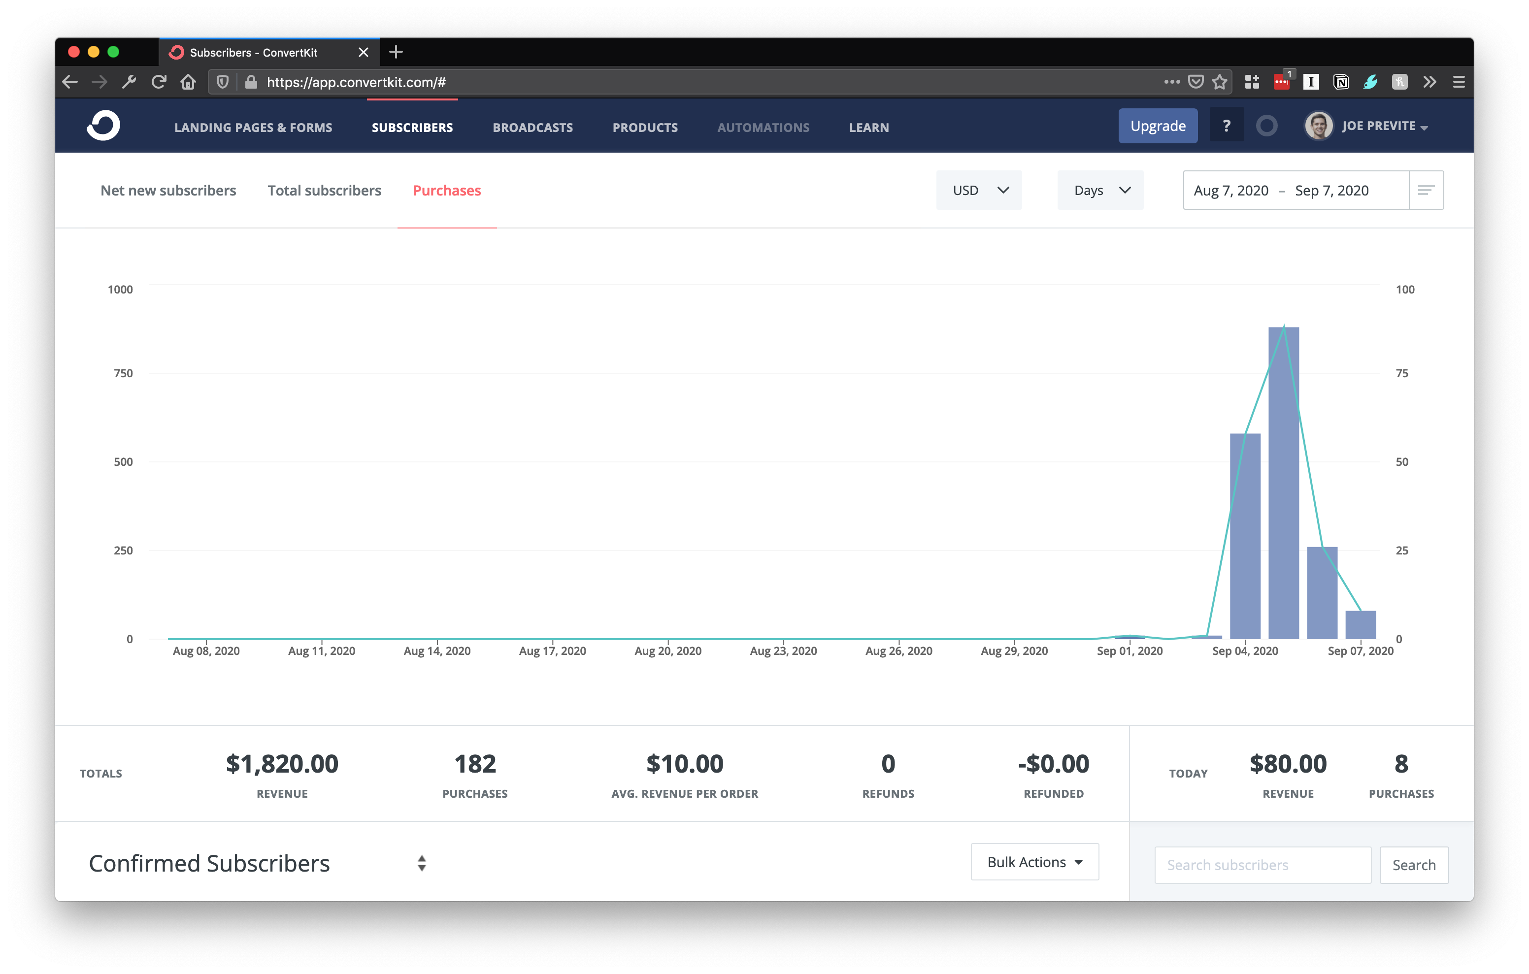Open the Days interval dropdown
Viewport: 1529px width, 974px height.
point(1100,190)
